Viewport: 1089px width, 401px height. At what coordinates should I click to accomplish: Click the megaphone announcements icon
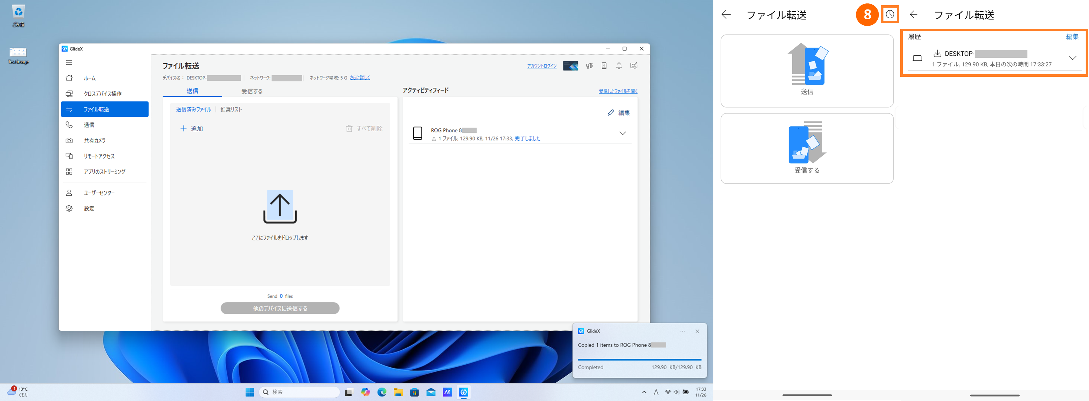(x=589, y=66)
